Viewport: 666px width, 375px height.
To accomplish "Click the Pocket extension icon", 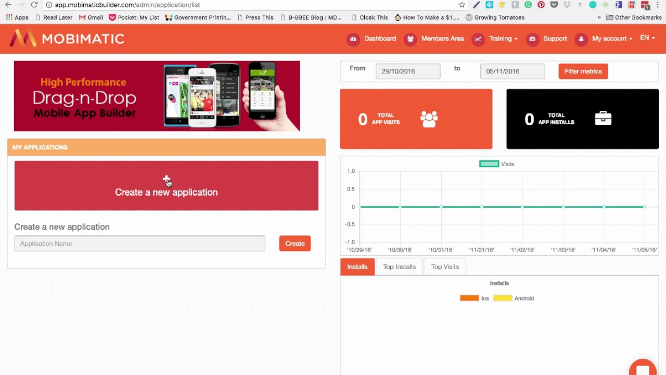I will 554,5.
